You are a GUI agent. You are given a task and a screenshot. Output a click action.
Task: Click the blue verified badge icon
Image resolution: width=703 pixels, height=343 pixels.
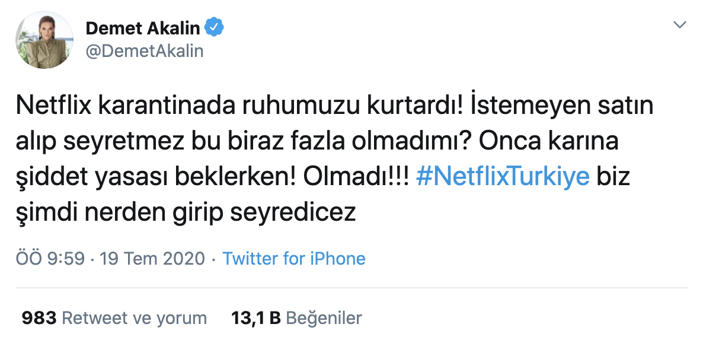point(214,27)
